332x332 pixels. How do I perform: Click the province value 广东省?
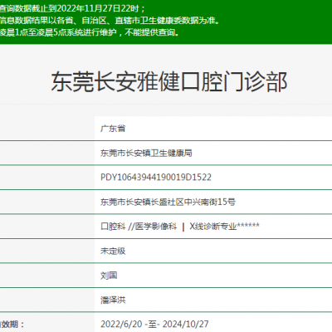[113, 129]
